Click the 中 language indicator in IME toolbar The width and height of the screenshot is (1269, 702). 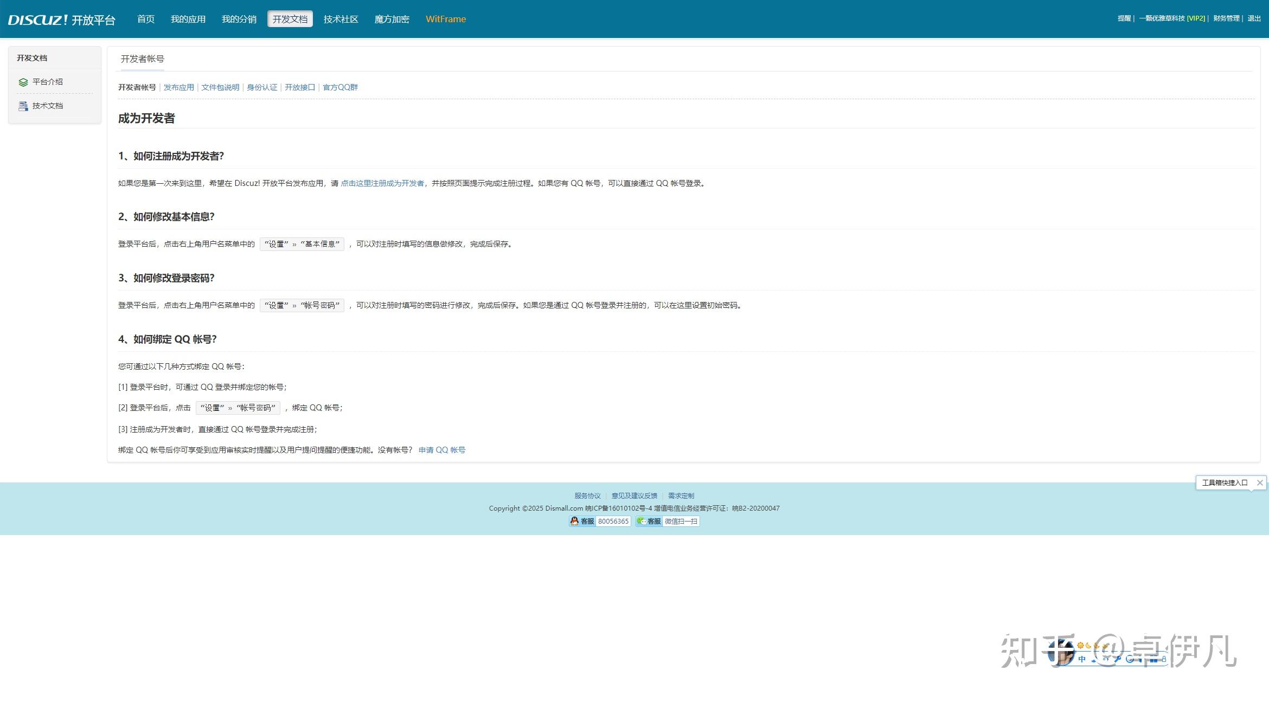(x=1082, y=659)
